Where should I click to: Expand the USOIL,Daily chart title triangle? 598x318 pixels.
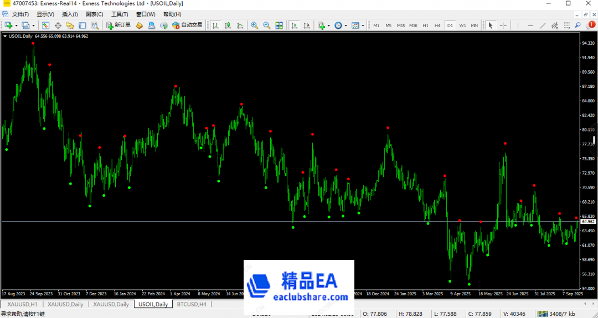click(x=5, y=36)
